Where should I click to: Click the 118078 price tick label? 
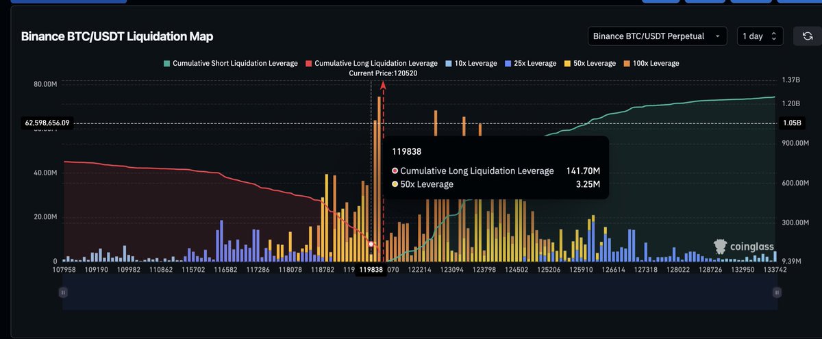pyautogui.click(x=290, y=270)
